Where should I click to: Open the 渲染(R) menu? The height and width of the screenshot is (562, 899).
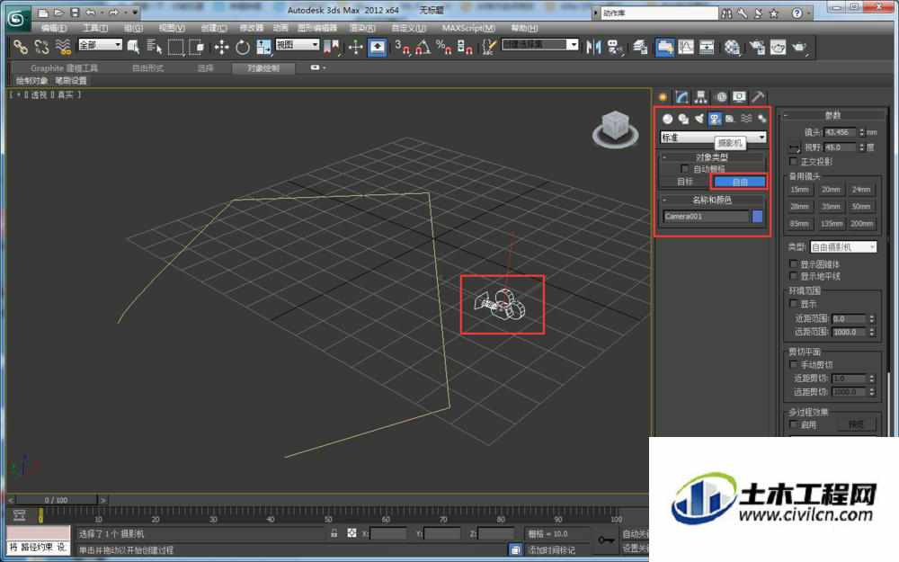click(363, 28)
